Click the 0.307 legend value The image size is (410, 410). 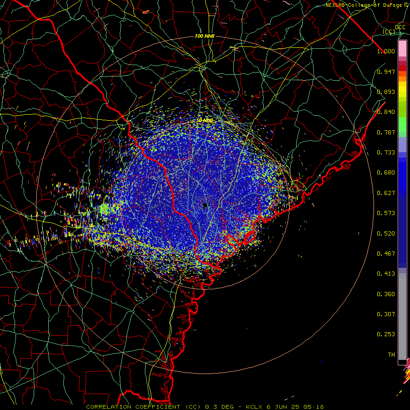coord(386,314)
